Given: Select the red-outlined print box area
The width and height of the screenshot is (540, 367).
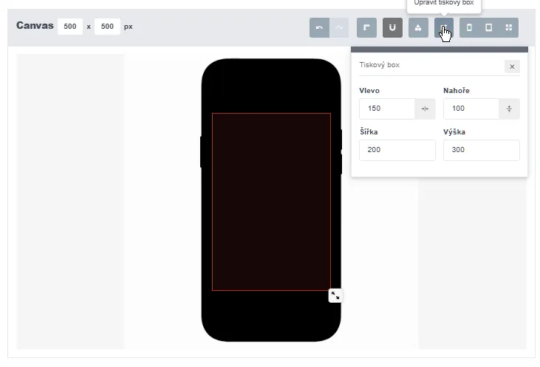Looking at the screenshot, I should pos(271,202).
